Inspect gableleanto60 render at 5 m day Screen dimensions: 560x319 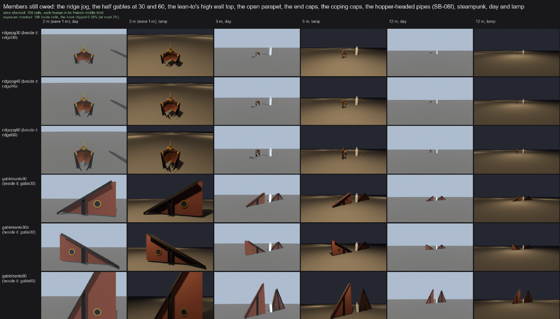(x=257, y=295)
